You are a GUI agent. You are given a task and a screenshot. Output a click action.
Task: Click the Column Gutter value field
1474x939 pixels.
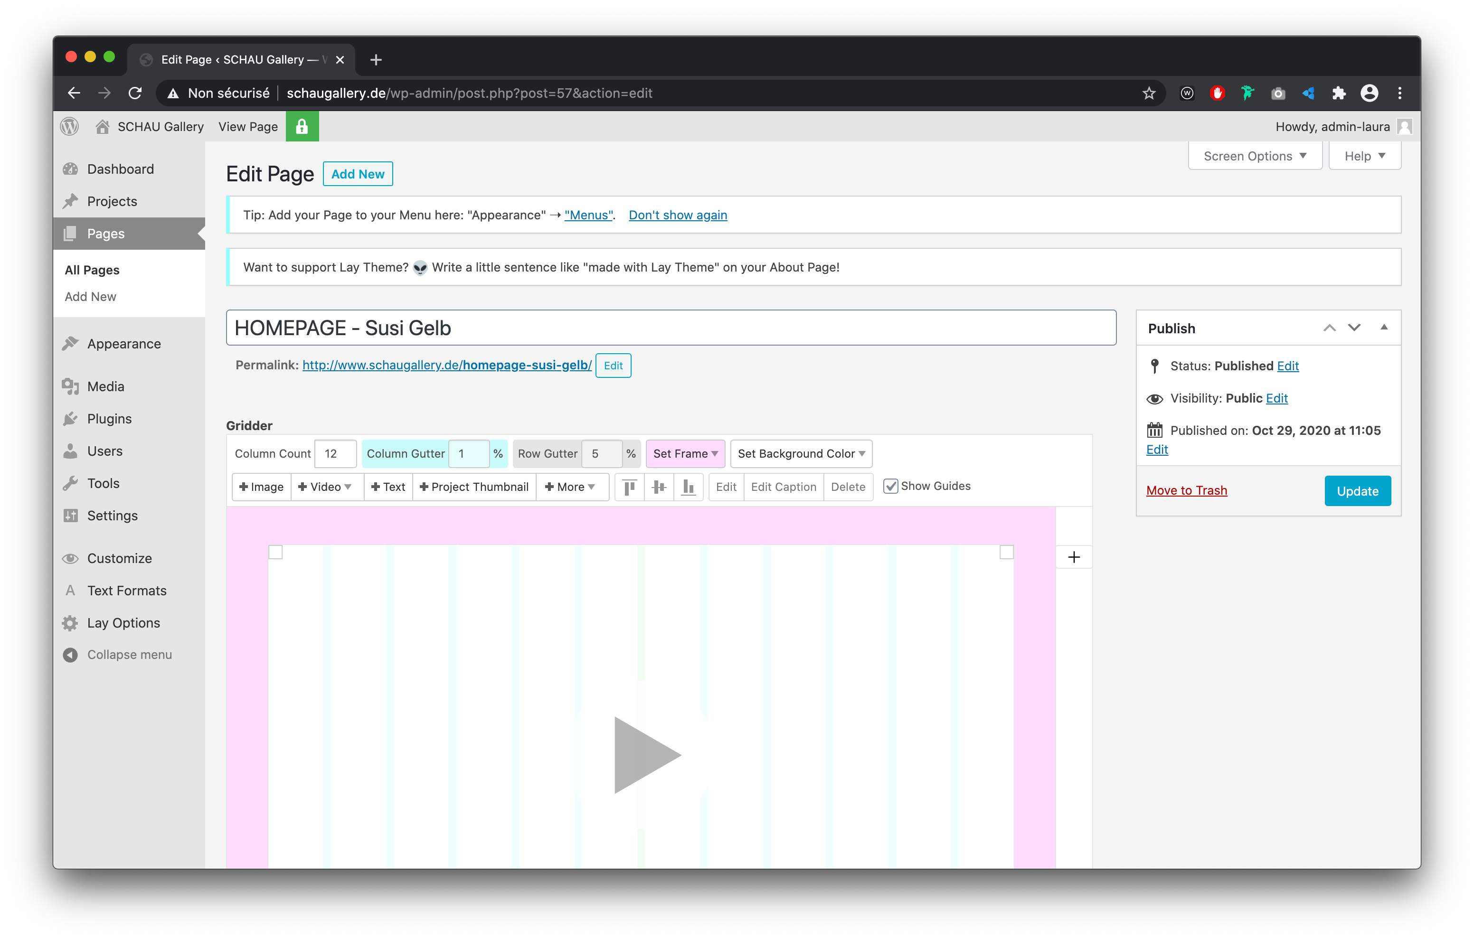[x=468, y=453]
